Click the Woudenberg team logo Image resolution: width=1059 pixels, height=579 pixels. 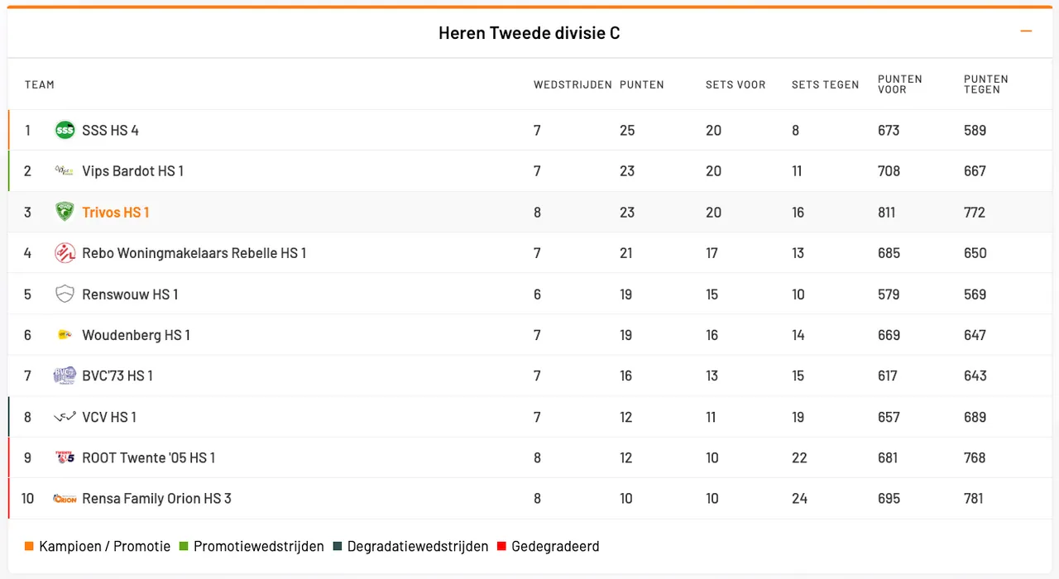[65, 335]
